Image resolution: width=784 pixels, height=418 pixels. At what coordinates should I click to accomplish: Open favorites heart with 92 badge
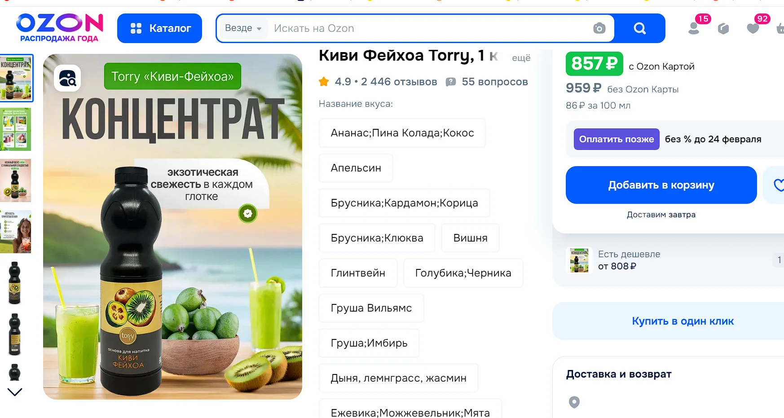coord(753,29)
